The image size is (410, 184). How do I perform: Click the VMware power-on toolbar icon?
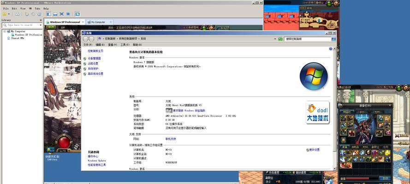pyautogui.click(x=5, y=14)
